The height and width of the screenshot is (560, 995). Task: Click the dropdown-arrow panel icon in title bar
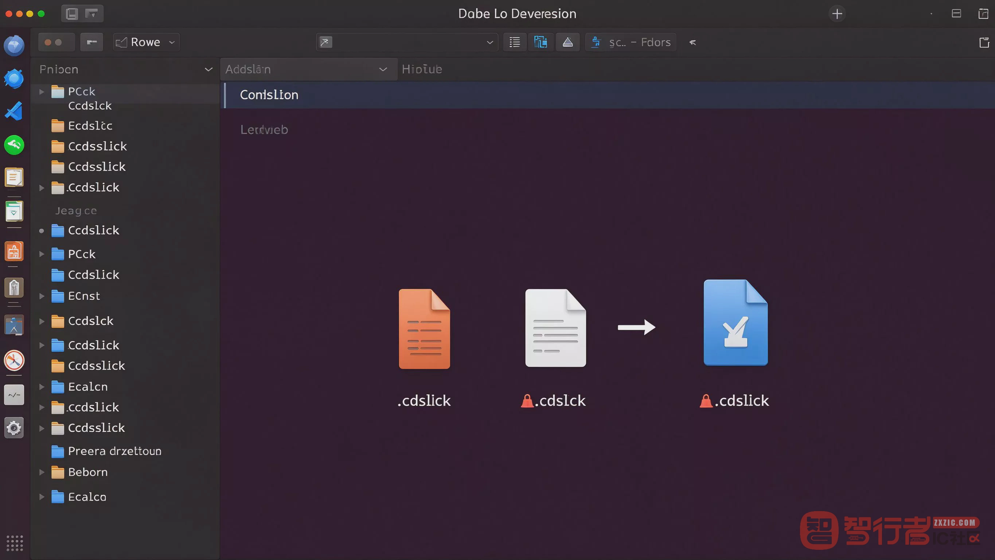pos(92,14)
